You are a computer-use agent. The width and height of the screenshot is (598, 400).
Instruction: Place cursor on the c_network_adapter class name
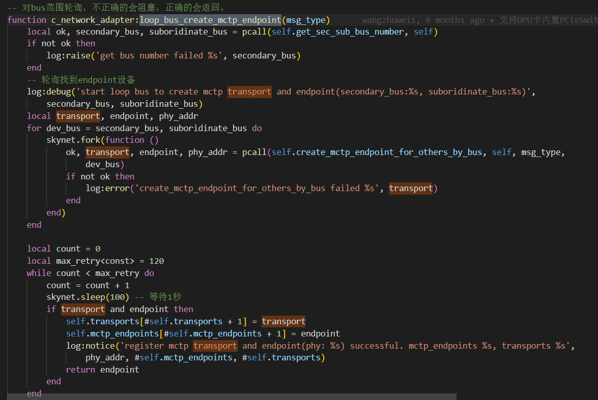pyautogui.click(x=94, y=20)
